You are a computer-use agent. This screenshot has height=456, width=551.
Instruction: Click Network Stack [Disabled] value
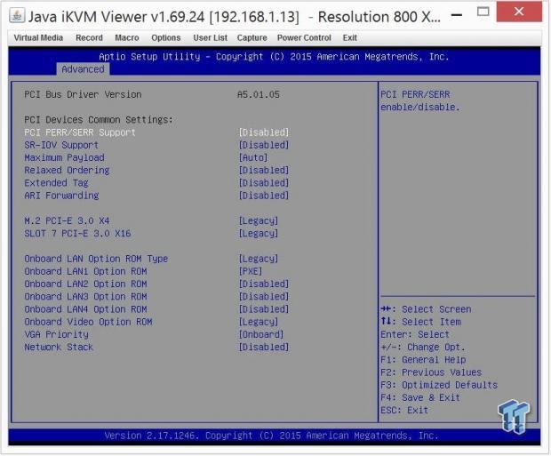coord(264,348)
